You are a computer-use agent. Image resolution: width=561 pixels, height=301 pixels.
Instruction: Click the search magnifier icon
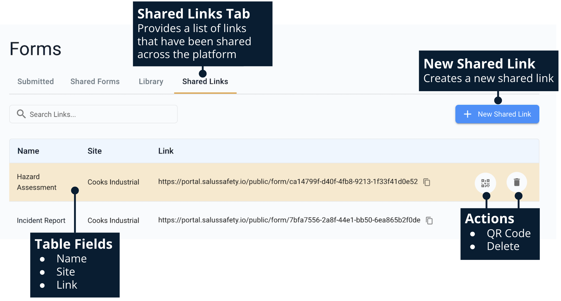(21, 114)
